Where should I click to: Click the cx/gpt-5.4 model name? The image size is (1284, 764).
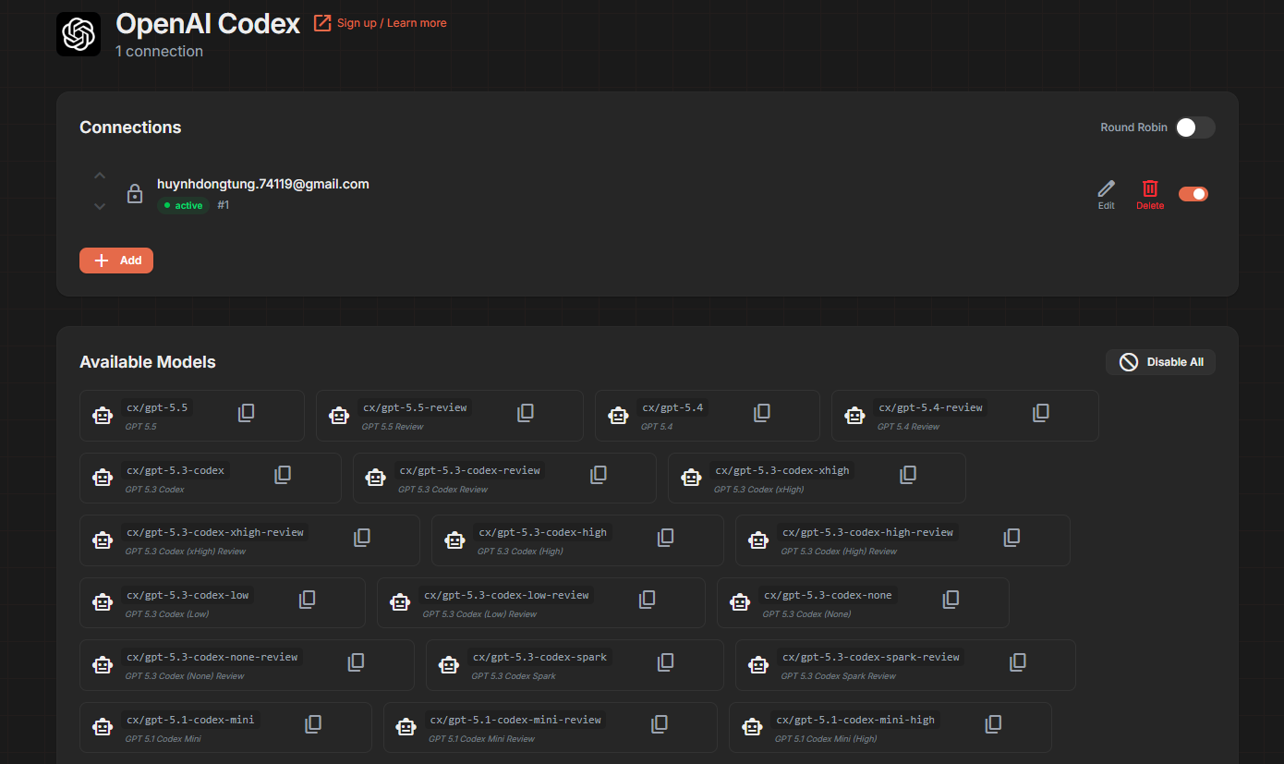tap(672, 407)
